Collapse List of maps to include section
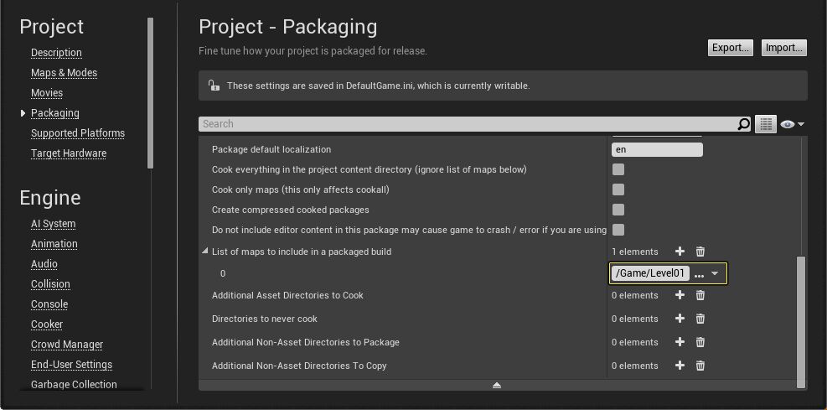The height and width of the screenshot is (410, 827). pyautogui.click(x=205, y=252)
